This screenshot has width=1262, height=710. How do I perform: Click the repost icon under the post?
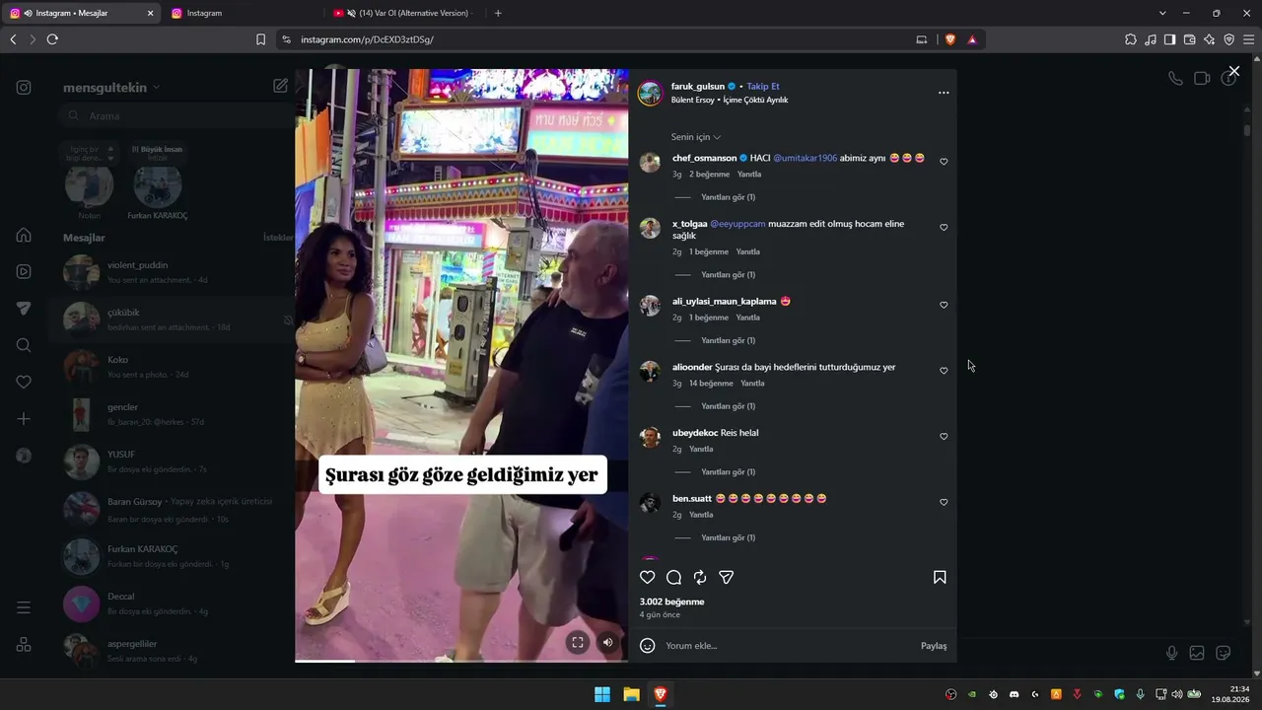700,578
